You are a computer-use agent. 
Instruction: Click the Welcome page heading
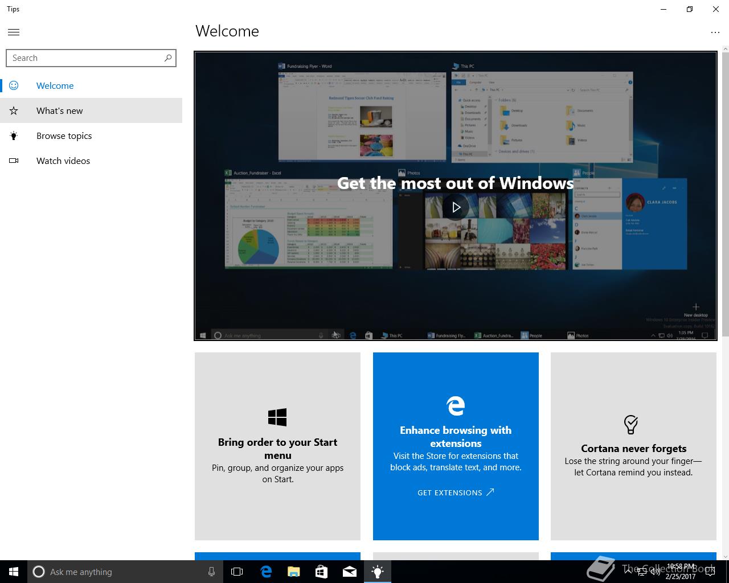coord(227,31)
